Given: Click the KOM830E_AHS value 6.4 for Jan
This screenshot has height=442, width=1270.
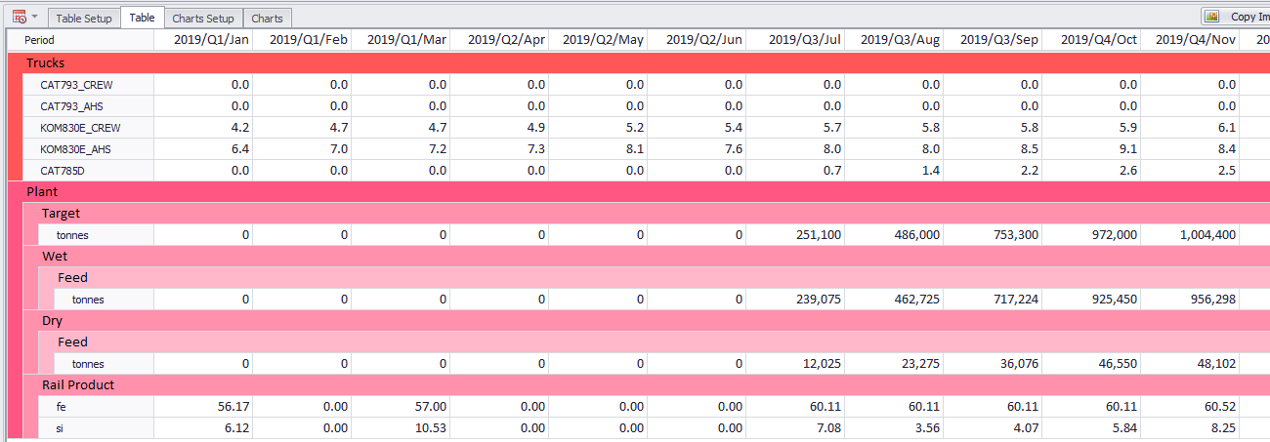Looking at the screenshot, I should point(203,148).
